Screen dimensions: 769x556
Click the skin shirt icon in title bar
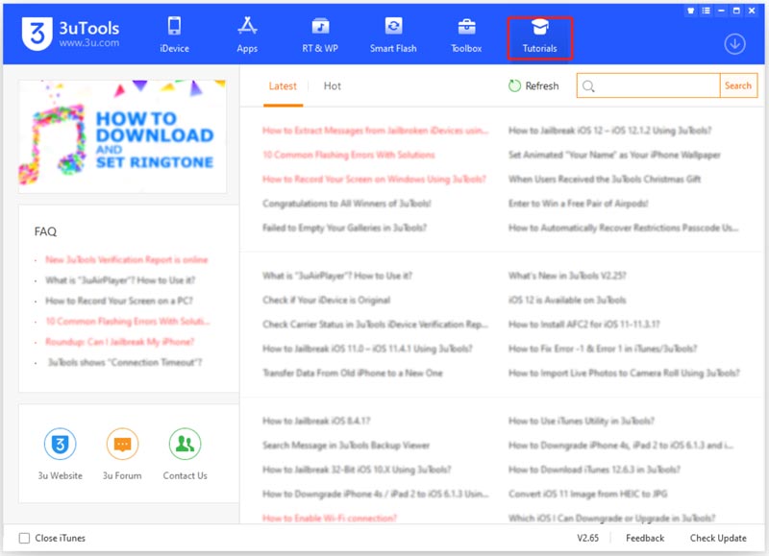point(690,11)
